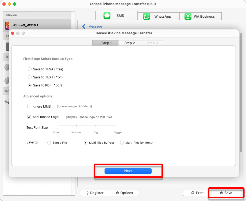Image resolution: width=246 pixels, height=201 pixels.
Task: Select Save to TEXT (*.txt) option
Action: pyautogui.click(x=29, y=77)
